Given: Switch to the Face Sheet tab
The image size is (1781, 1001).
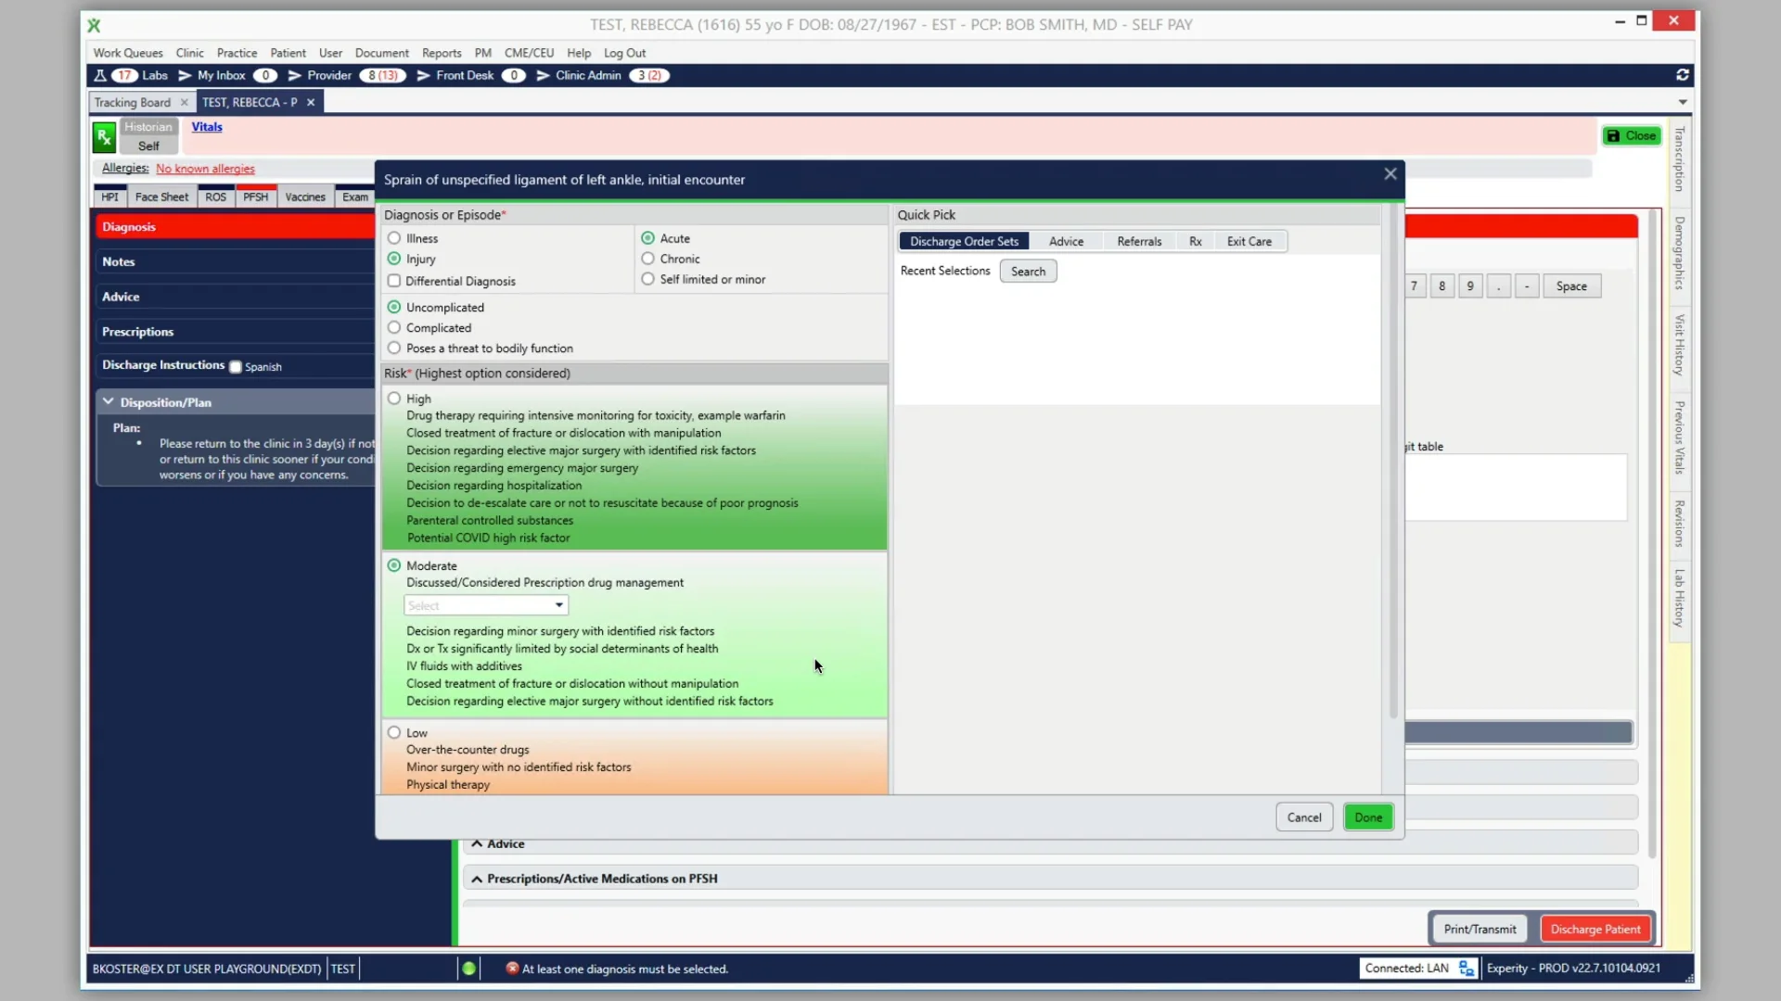Looking at the screenshot, I should 161,196.
